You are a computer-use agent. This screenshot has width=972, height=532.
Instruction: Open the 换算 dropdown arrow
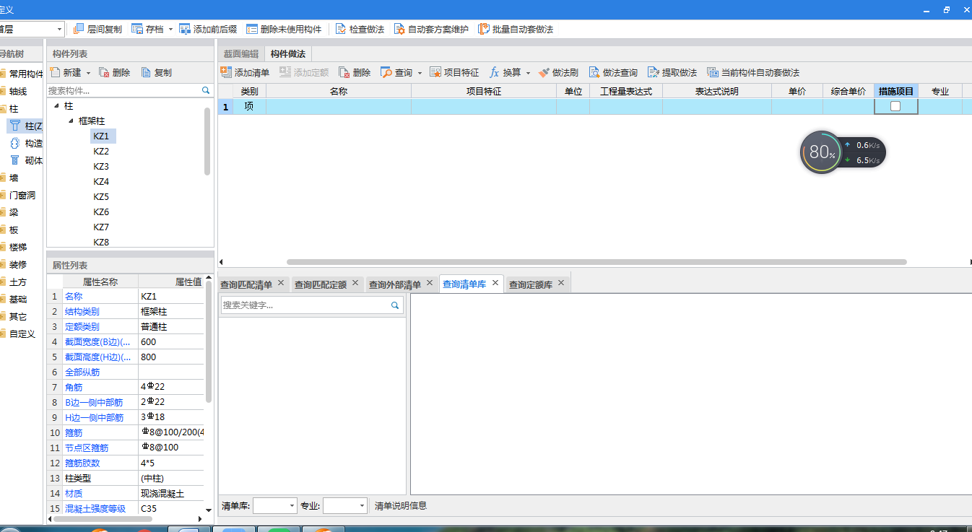click(528, 73)
